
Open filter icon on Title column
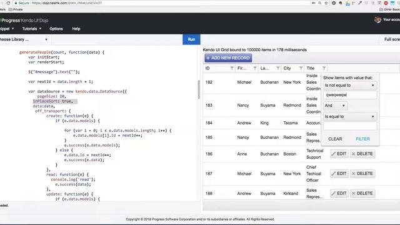pyautogui.click(x=324, y=68)
